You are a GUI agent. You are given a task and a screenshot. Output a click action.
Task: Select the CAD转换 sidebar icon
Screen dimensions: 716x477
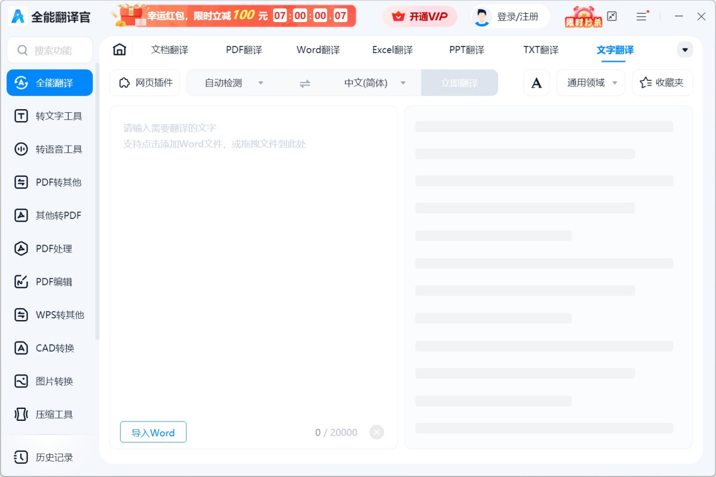coord(50,347)
